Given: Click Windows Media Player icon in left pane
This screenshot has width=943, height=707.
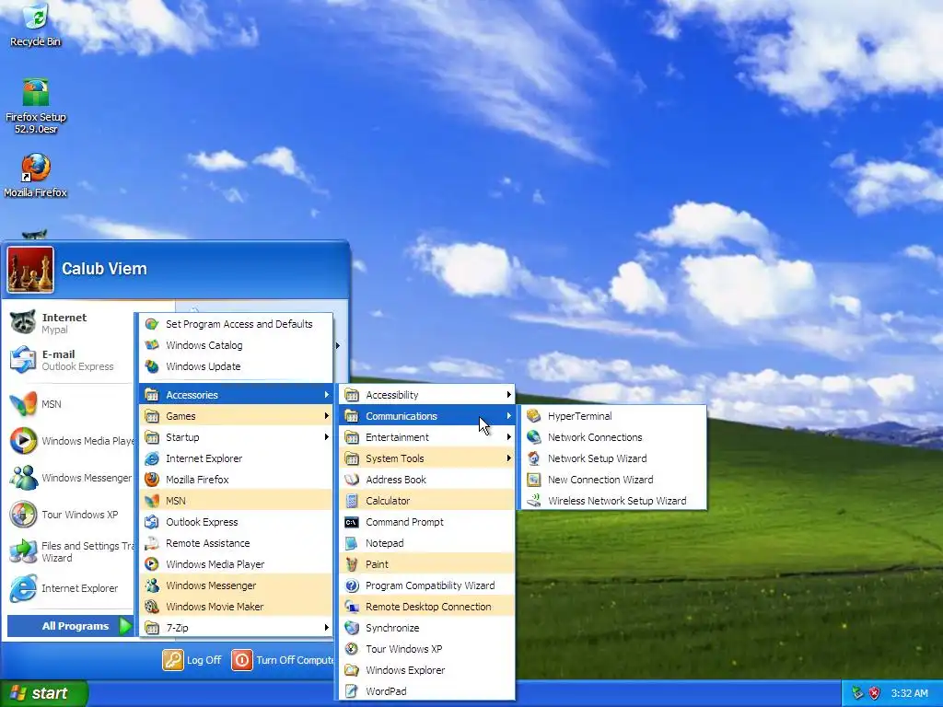Looking at the screenshot, I should 23,441.
